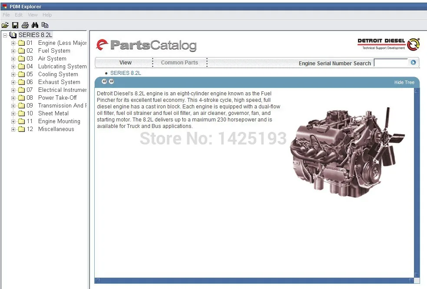Click the rewind back arrow in content header
Screen dimensions: 427x289
pos(104,81)
